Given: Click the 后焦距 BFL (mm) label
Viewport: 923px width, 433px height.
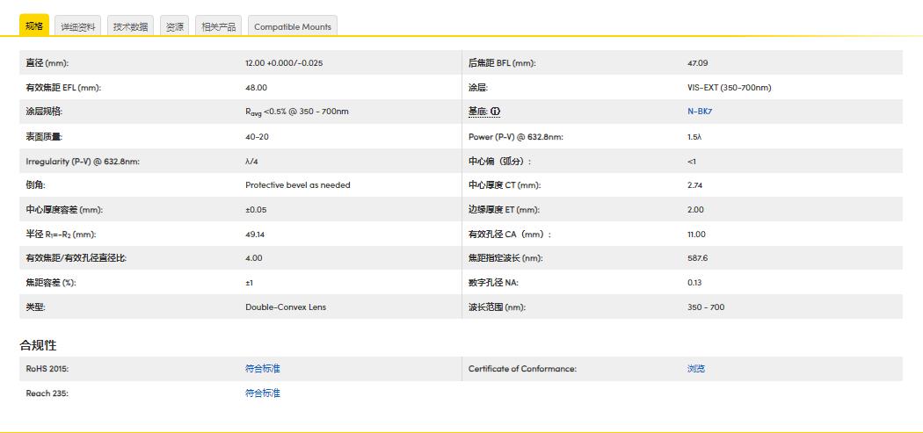Looking at the screenshot, I should pos(502,63).
